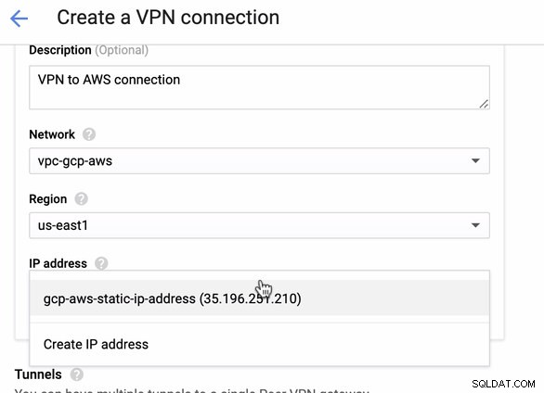
Task: Show help for the IP address field
Action: point(101,263)
